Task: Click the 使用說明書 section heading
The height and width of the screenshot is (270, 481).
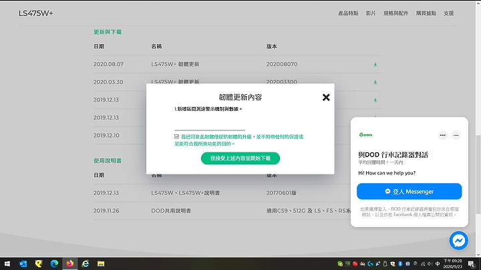Action: click(x=108, y=161)
